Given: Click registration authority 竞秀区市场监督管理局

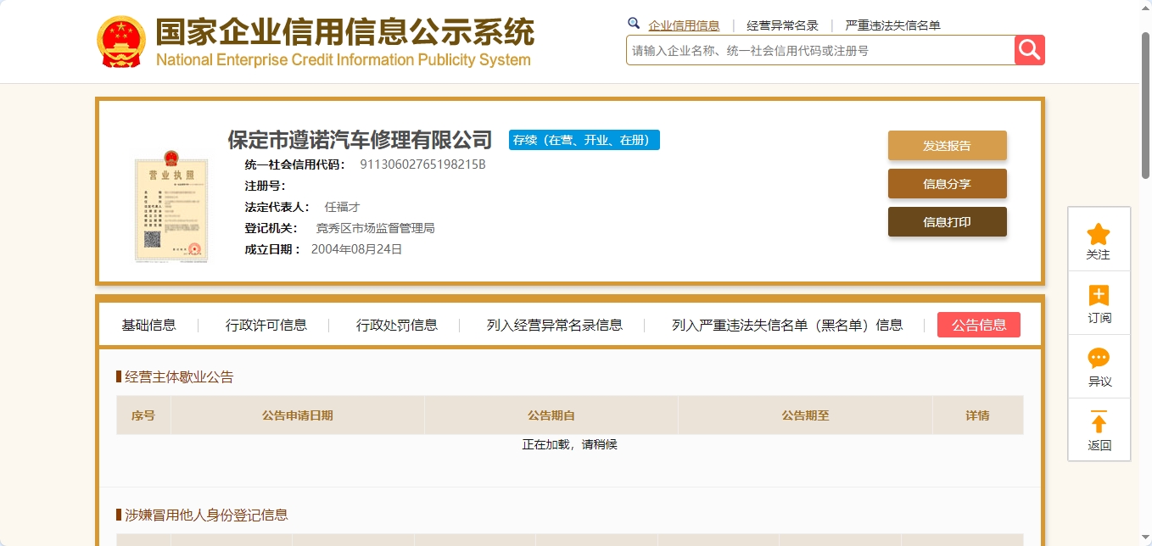Looking at the screenshot, I should 375,228.
